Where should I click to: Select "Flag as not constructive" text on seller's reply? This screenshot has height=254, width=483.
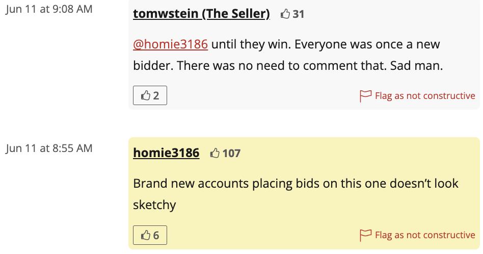click(x=425, y=96)
